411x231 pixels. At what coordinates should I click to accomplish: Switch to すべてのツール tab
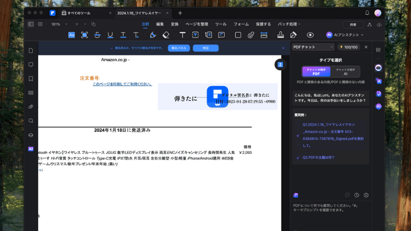[79, 13]
